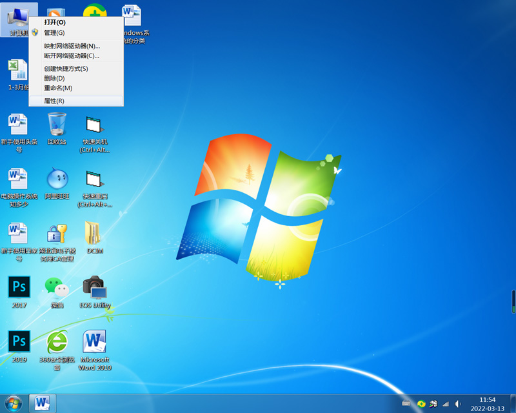
Task: Click the Word taskbar button
Action: click(43, 403)
